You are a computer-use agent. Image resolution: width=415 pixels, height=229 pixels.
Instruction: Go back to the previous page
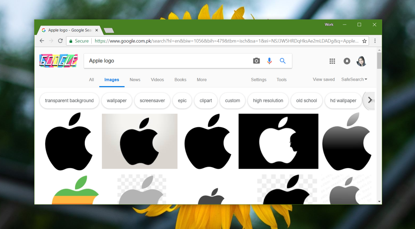coord(42,41)
